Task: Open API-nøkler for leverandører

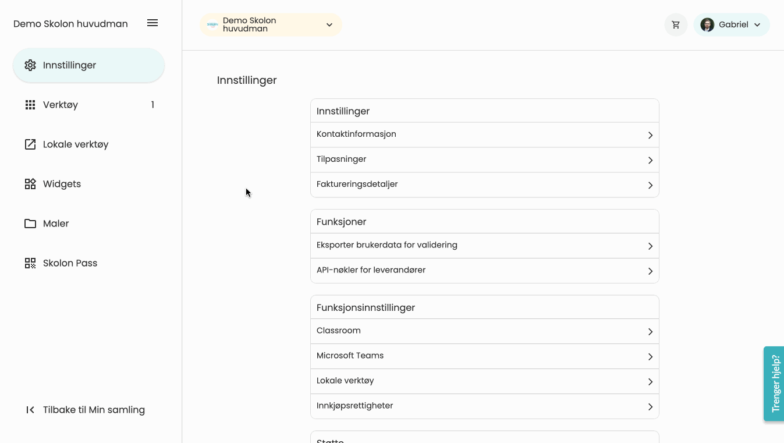Action: pos(484,271)
